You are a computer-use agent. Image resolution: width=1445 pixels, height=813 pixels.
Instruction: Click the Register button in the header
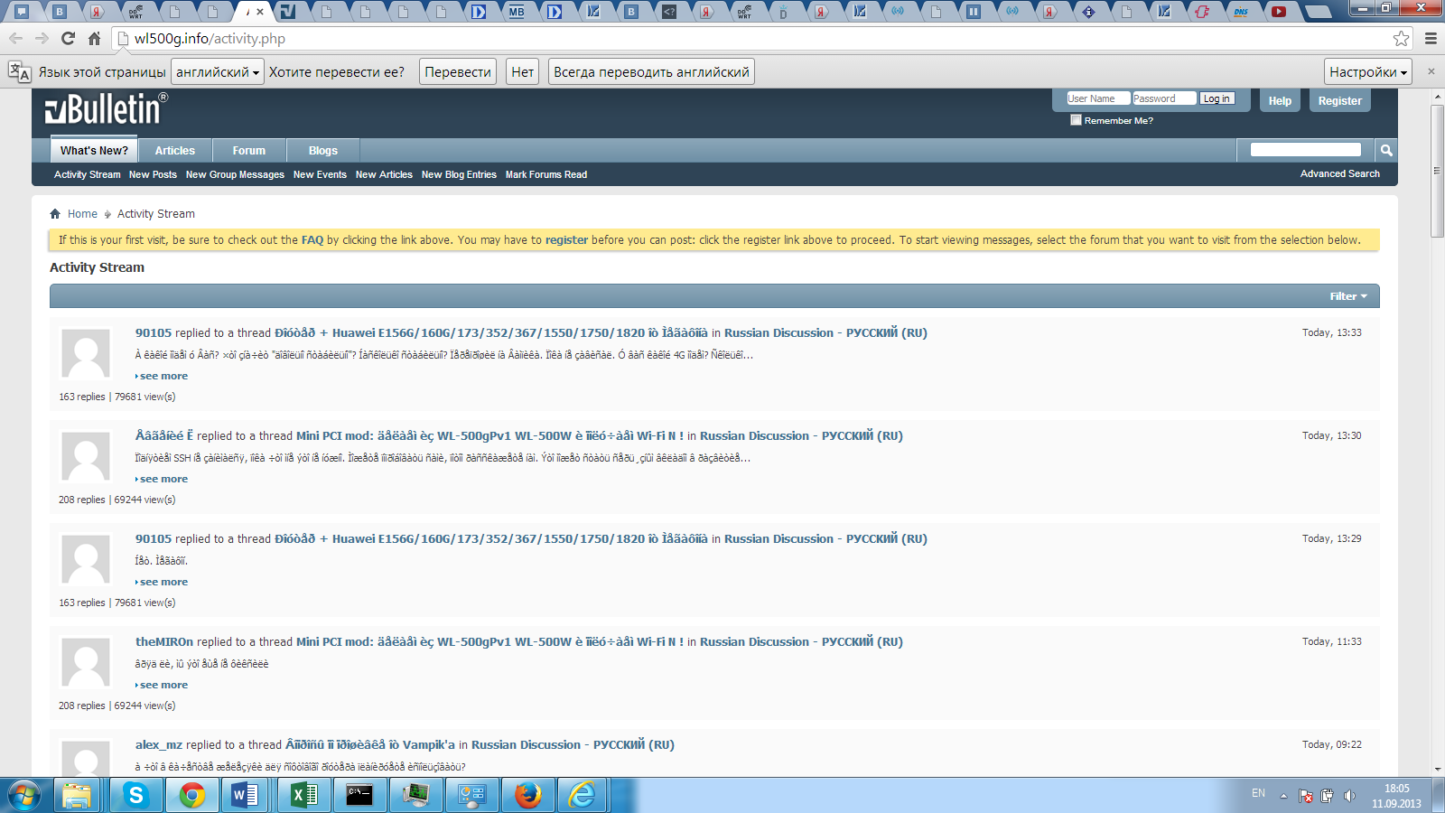1339,101
